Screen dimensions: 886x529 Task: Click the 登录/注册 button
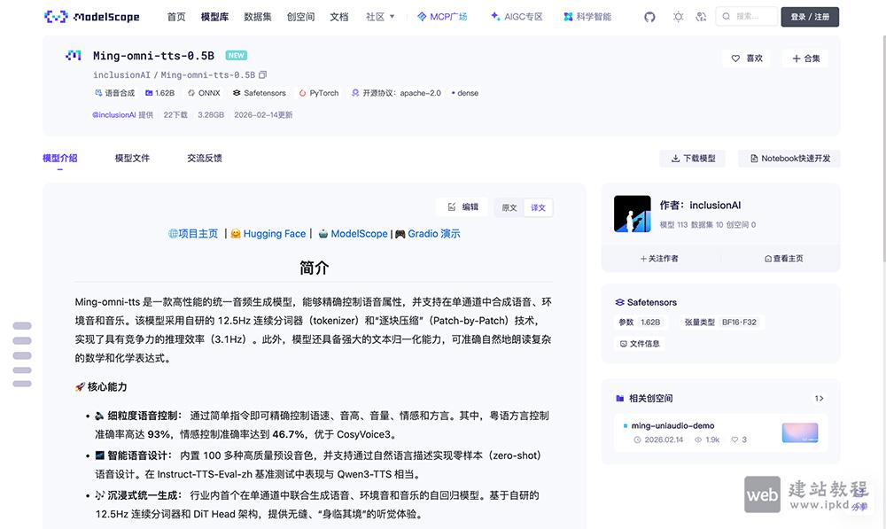coord(809,16)
